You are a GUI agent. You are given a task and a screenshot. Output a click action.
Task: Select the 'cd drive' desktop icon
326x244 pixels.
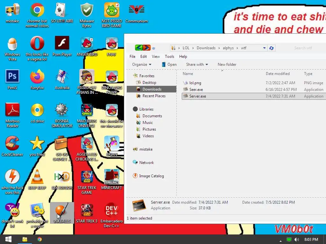click(x=37, y=113)
